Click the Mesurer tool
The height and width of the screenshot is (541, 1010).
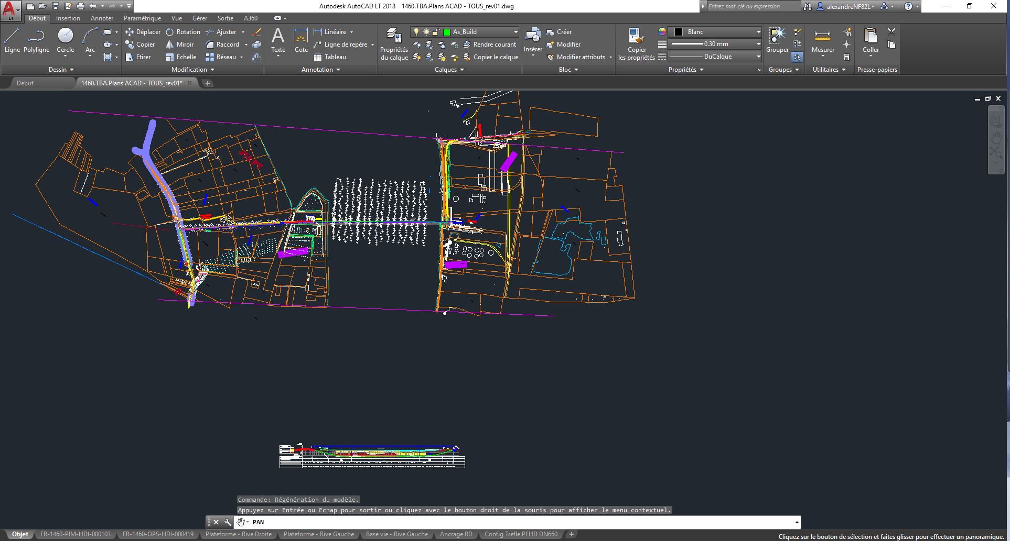[823, 40]
